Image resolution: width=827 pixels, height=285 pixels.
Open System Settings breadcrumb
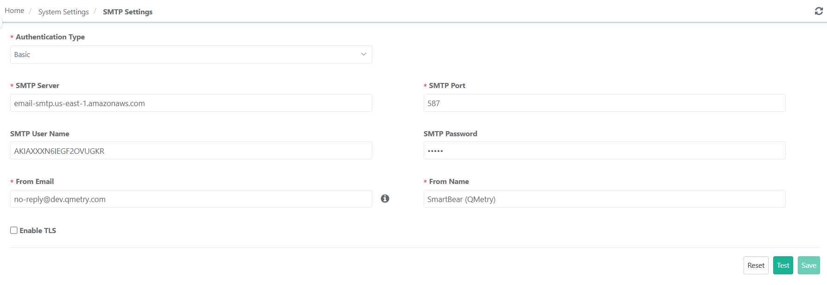pos(64,12)
